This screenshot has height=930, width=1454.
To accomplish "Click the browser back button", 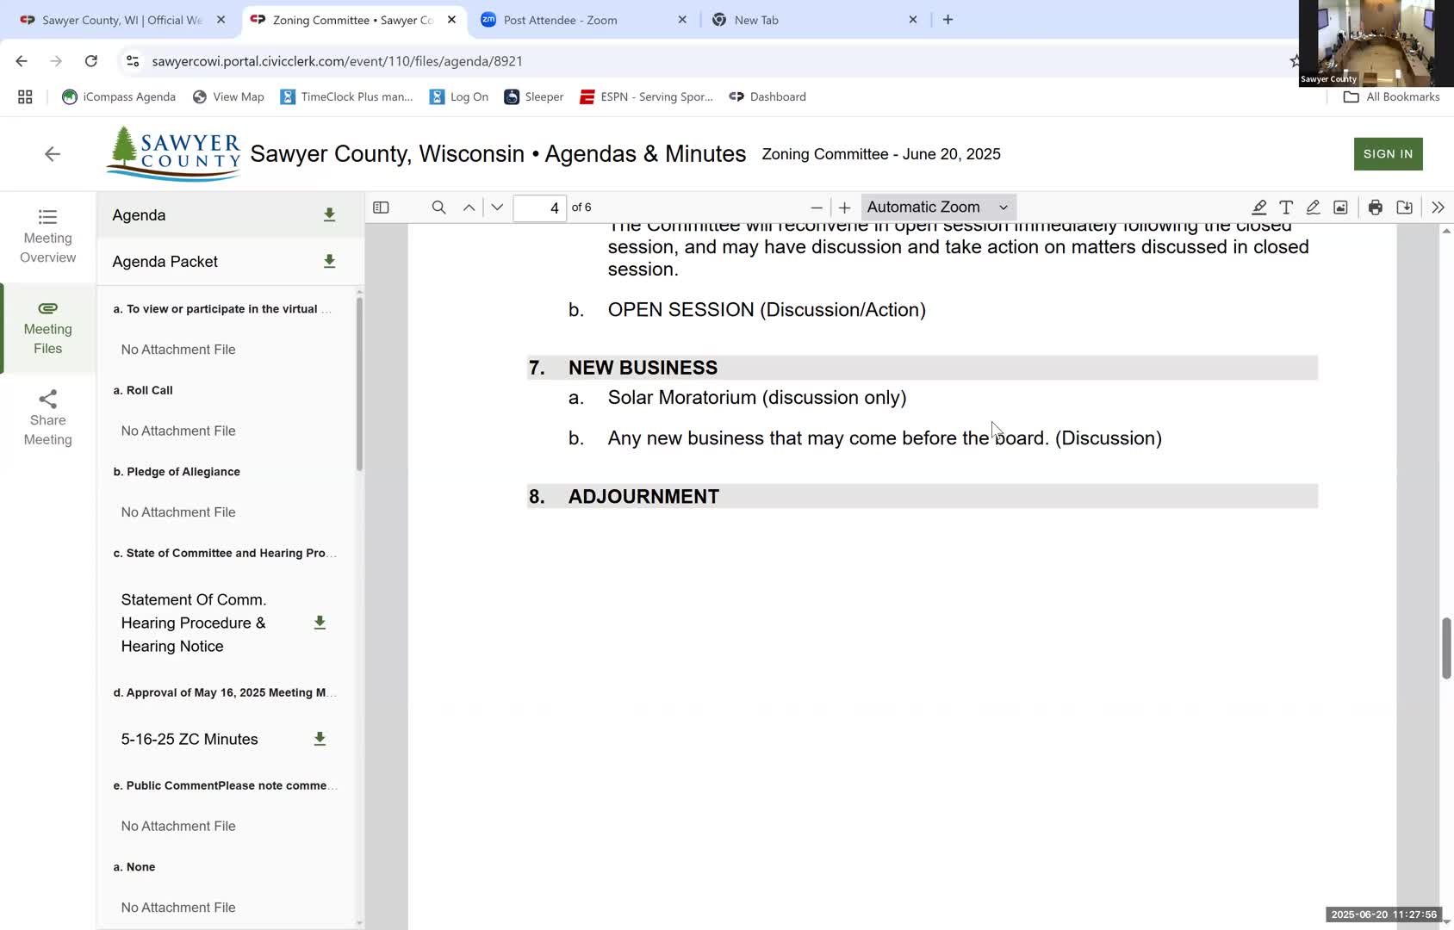I will pos(22,61).
